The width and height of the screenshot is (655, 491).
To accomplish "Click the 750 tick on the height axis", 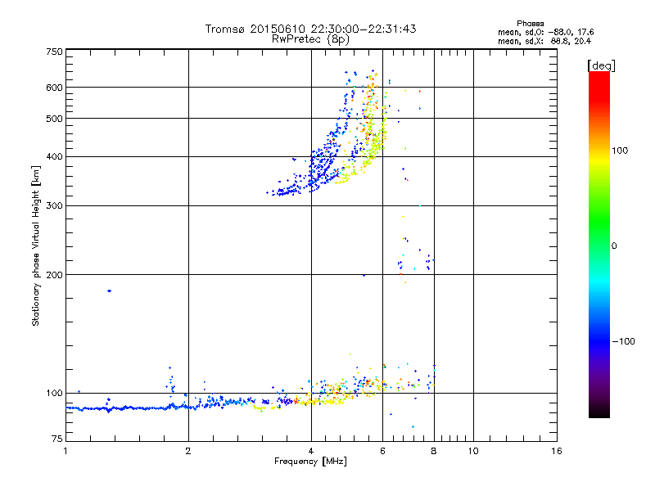I will [x=55, y=51].
